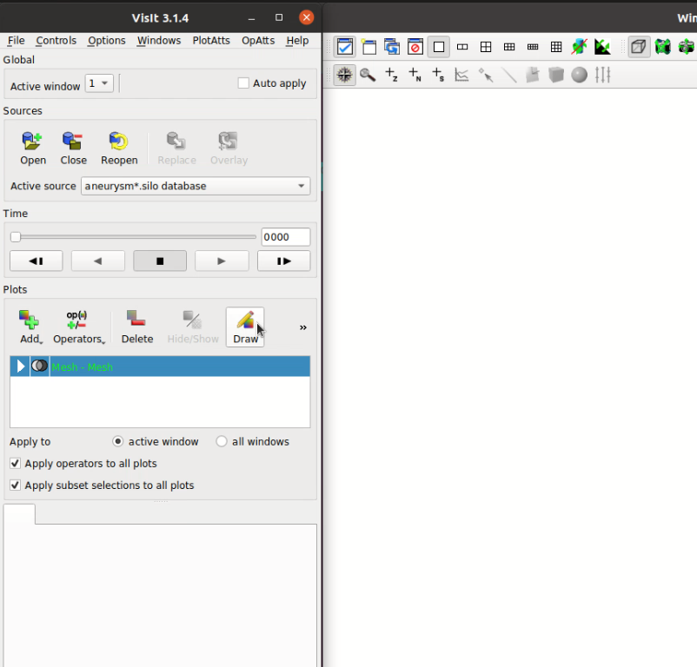The image size is (697, 667).
Task: Click the sphere tool icon
Action: click(x=579, y=75)
